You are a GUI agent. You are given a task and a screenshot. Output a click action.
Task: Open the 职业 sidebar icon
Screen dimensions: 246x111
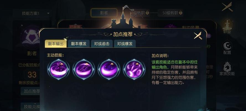227,26
